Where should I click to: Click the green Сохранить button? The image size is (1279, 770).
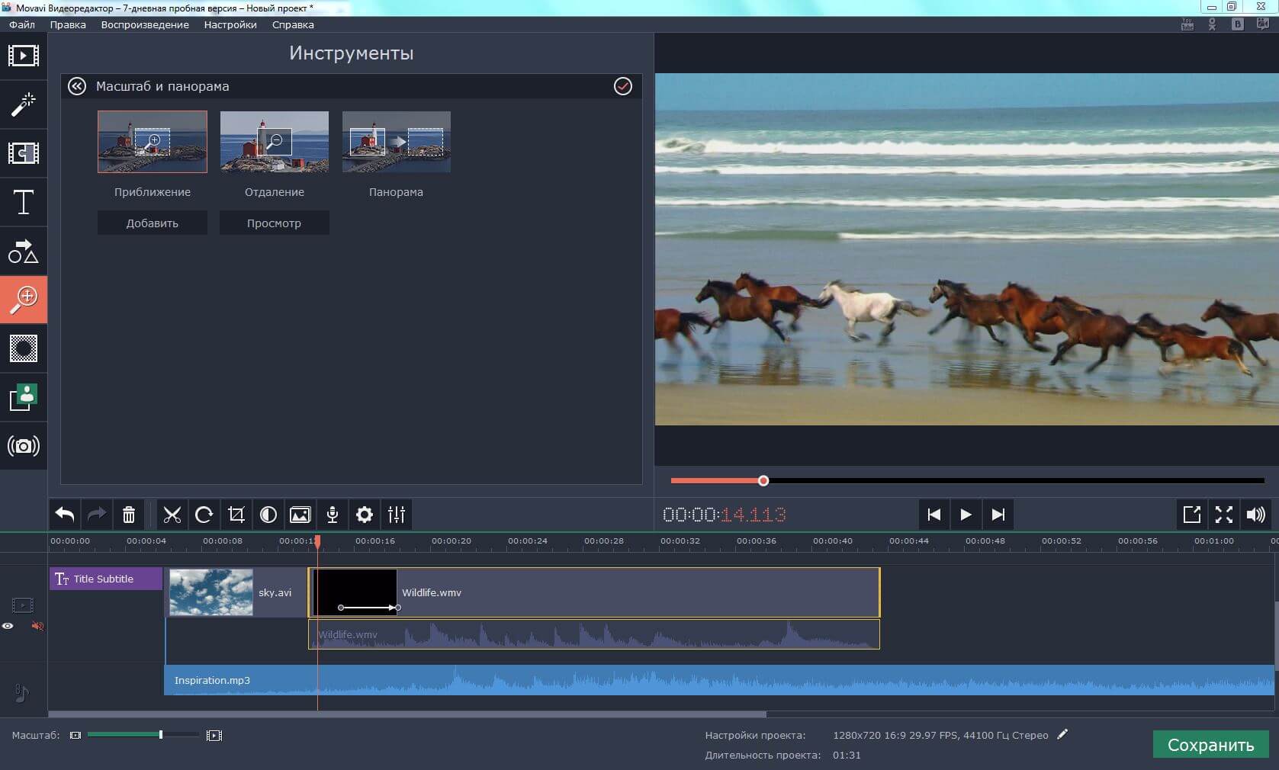click(1210, 745)
